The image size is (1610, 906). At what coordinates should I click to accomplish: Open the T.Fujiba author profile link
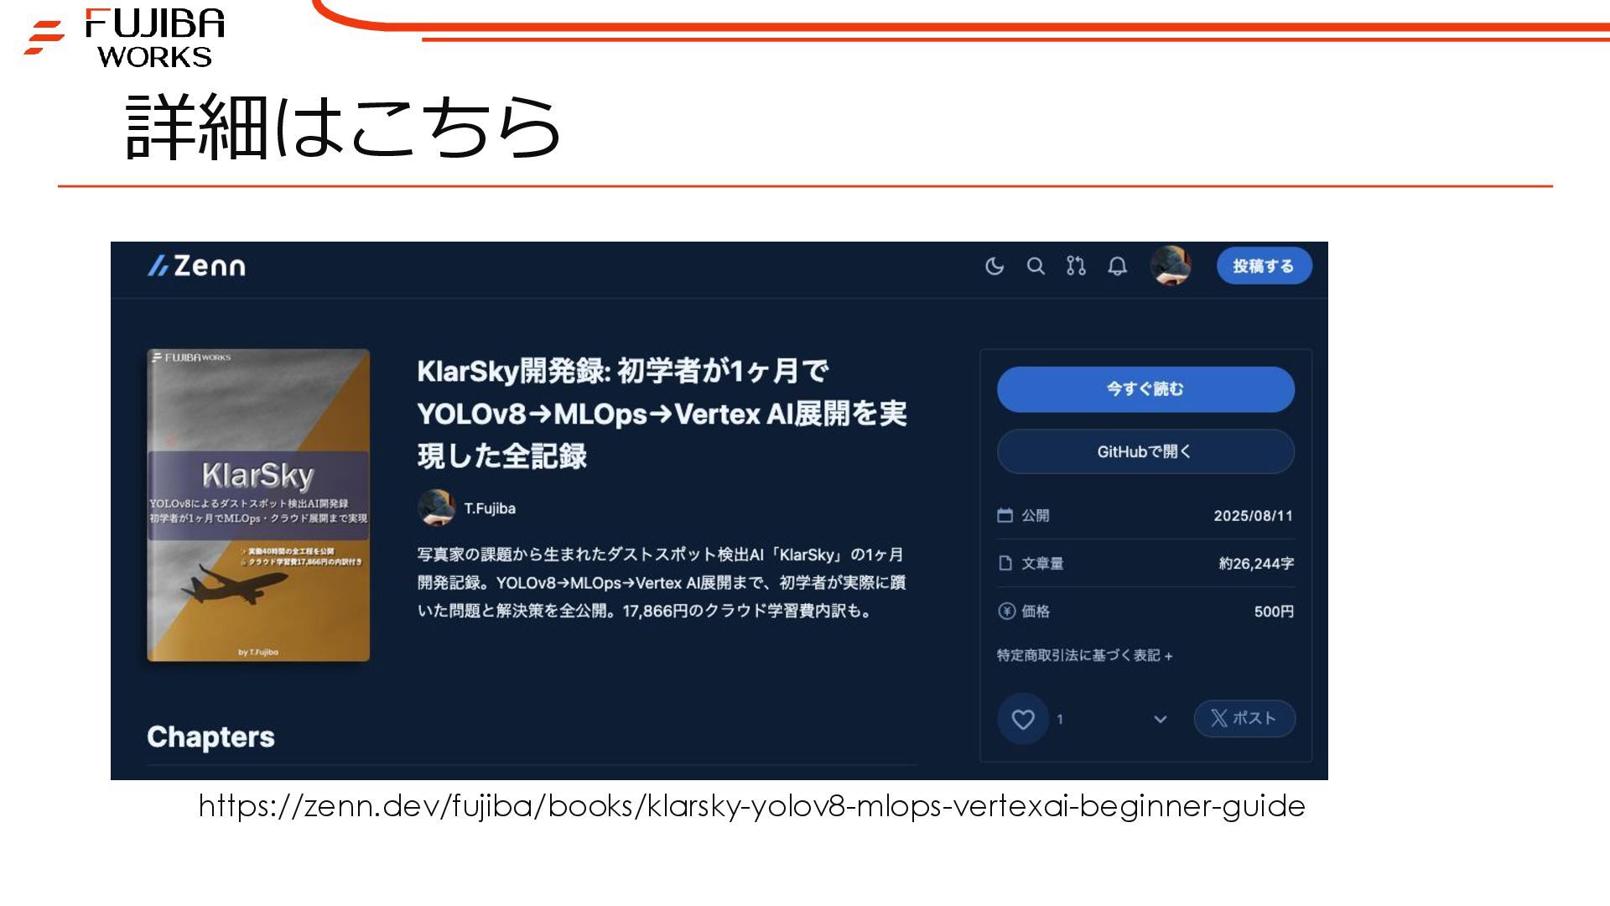click(x=490, y=508)
